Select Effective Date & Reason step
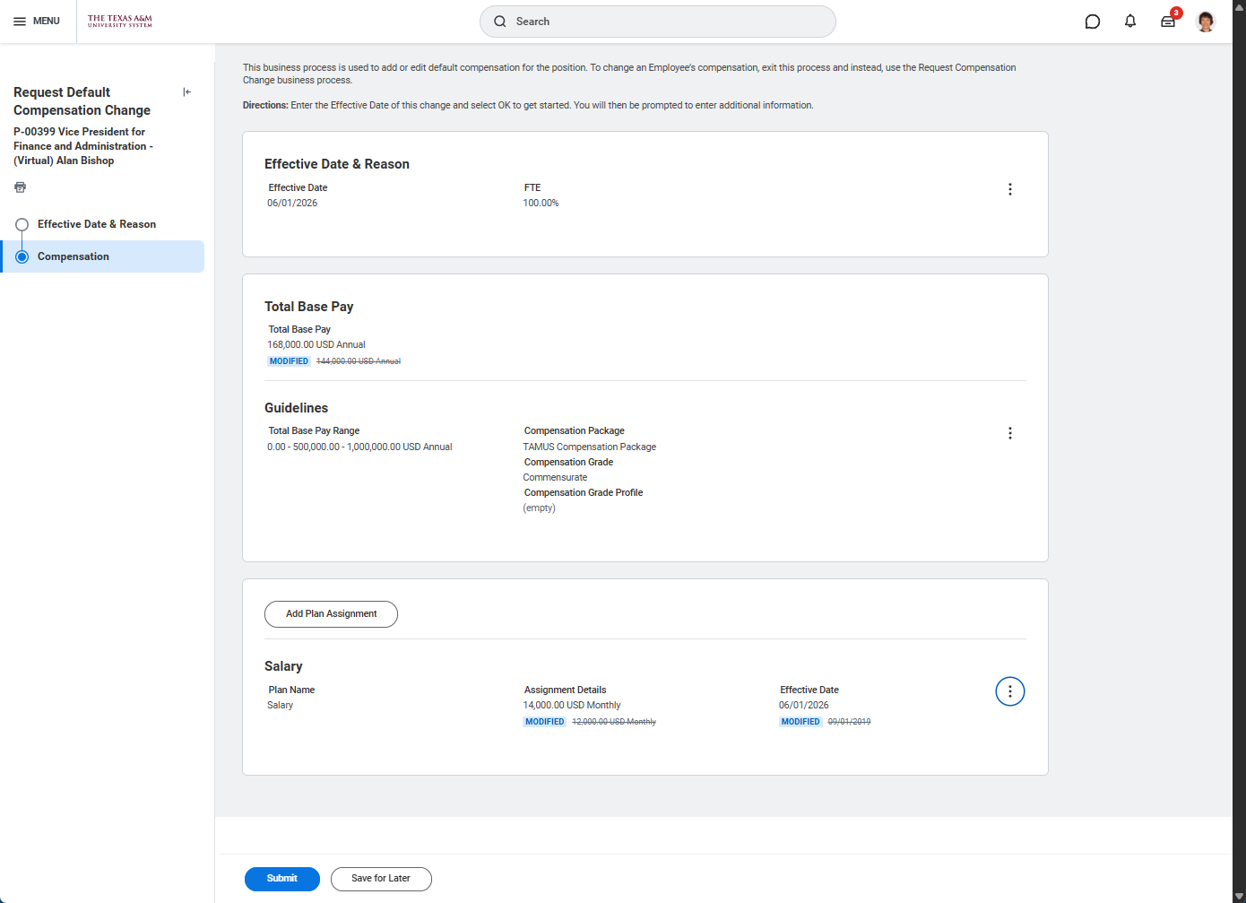The image size is (1246, 903). (x=96, y=224)
